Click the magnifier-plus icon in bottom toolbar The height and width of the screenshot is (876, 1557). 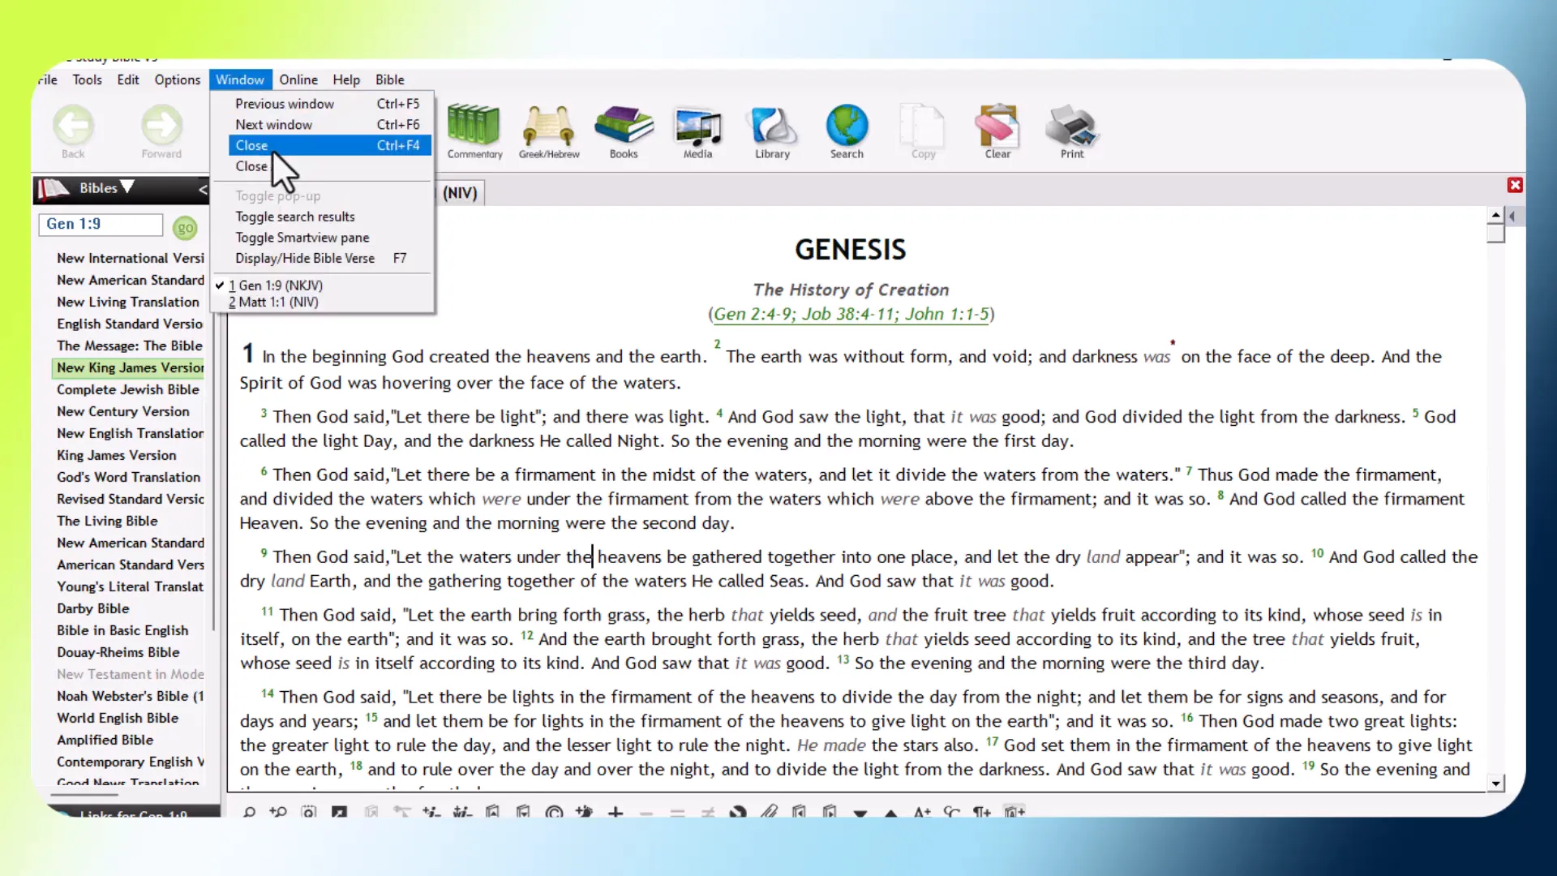pyautogui.click(x=278, y=811)
